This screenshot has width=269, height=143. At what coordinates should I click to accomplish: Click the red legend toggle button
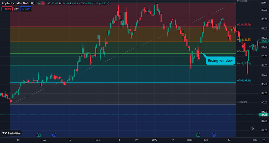pyautogui.click(x=43, y=3)
